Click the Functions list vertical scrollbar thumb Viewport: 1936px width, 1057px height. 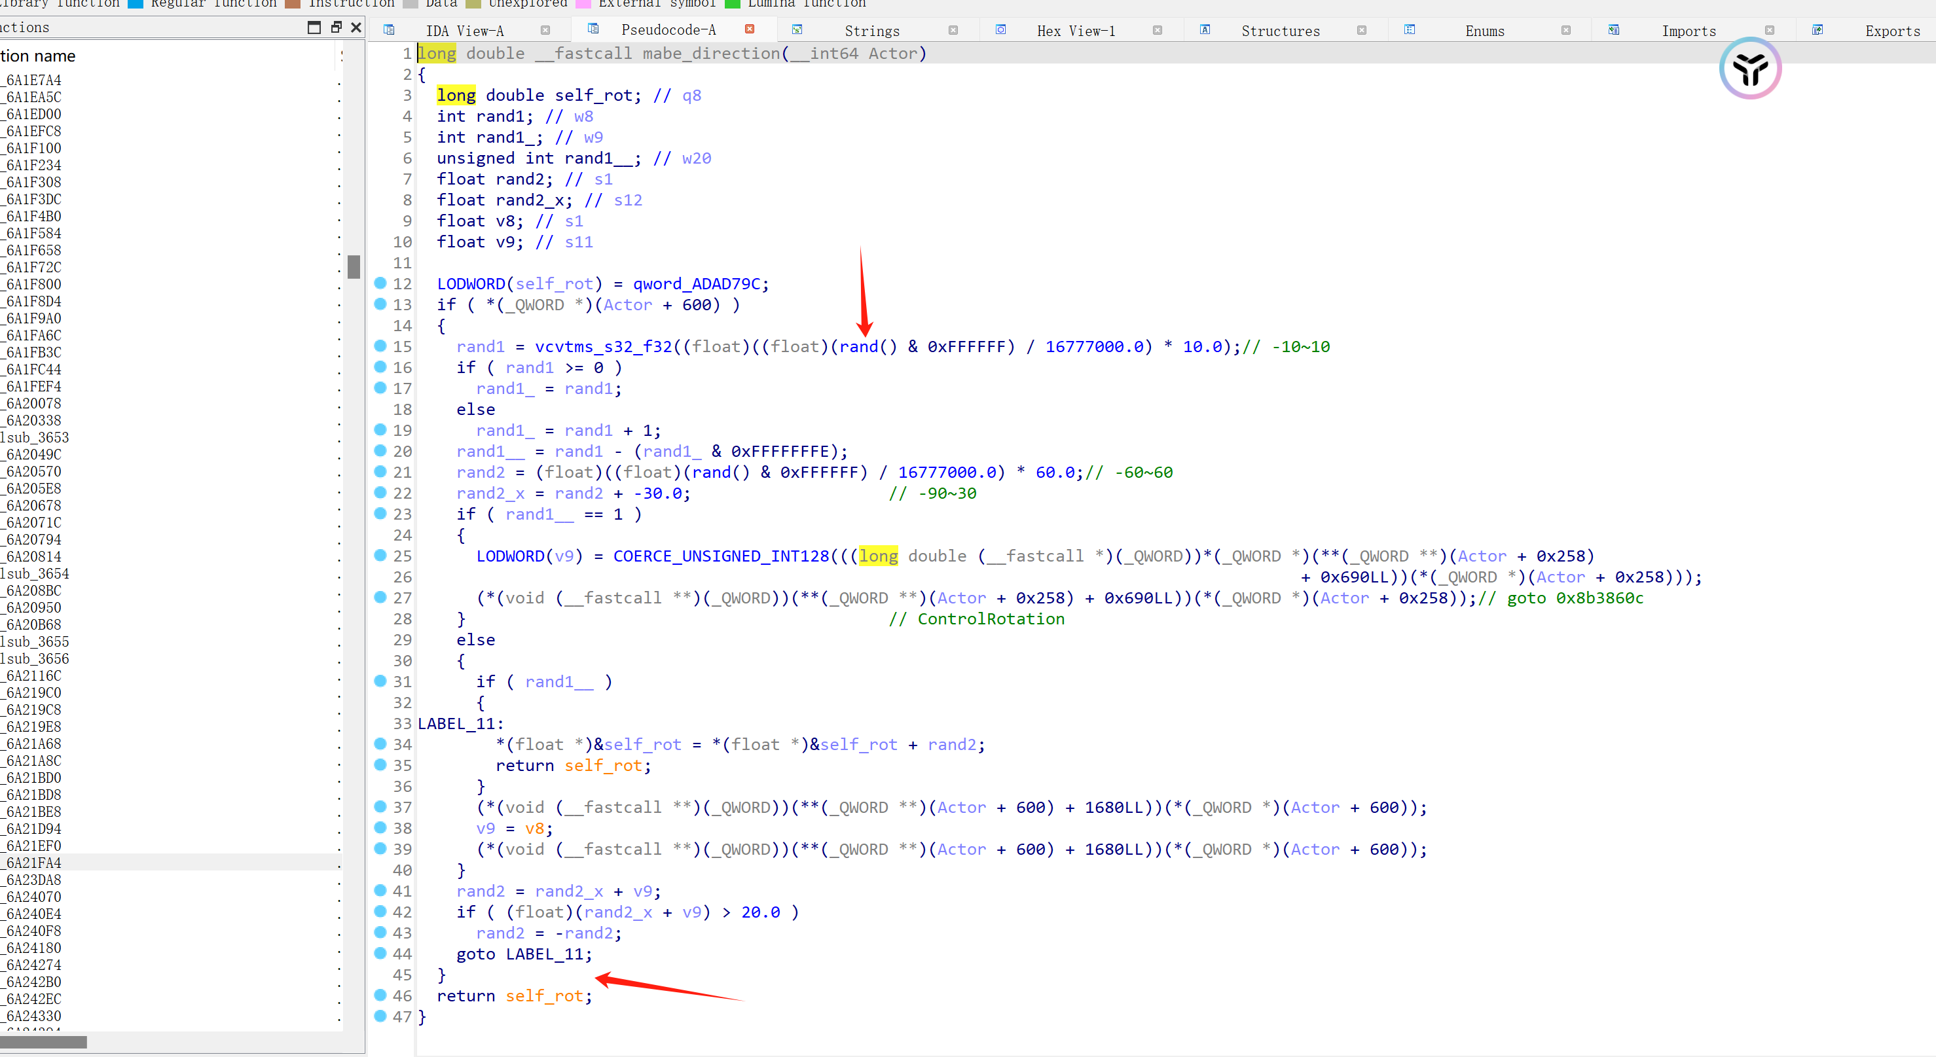pyautogui.click(x=354, y=266)
